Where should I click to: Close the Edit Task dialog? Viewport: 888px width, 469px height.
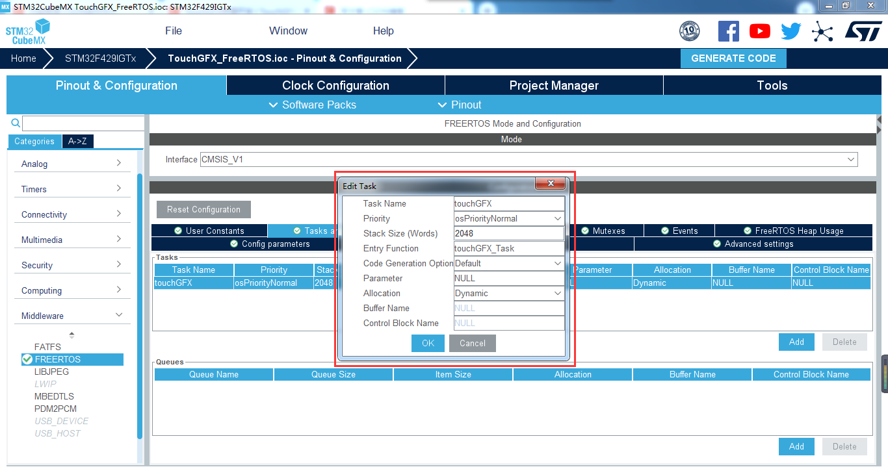[x=551, y=184]
